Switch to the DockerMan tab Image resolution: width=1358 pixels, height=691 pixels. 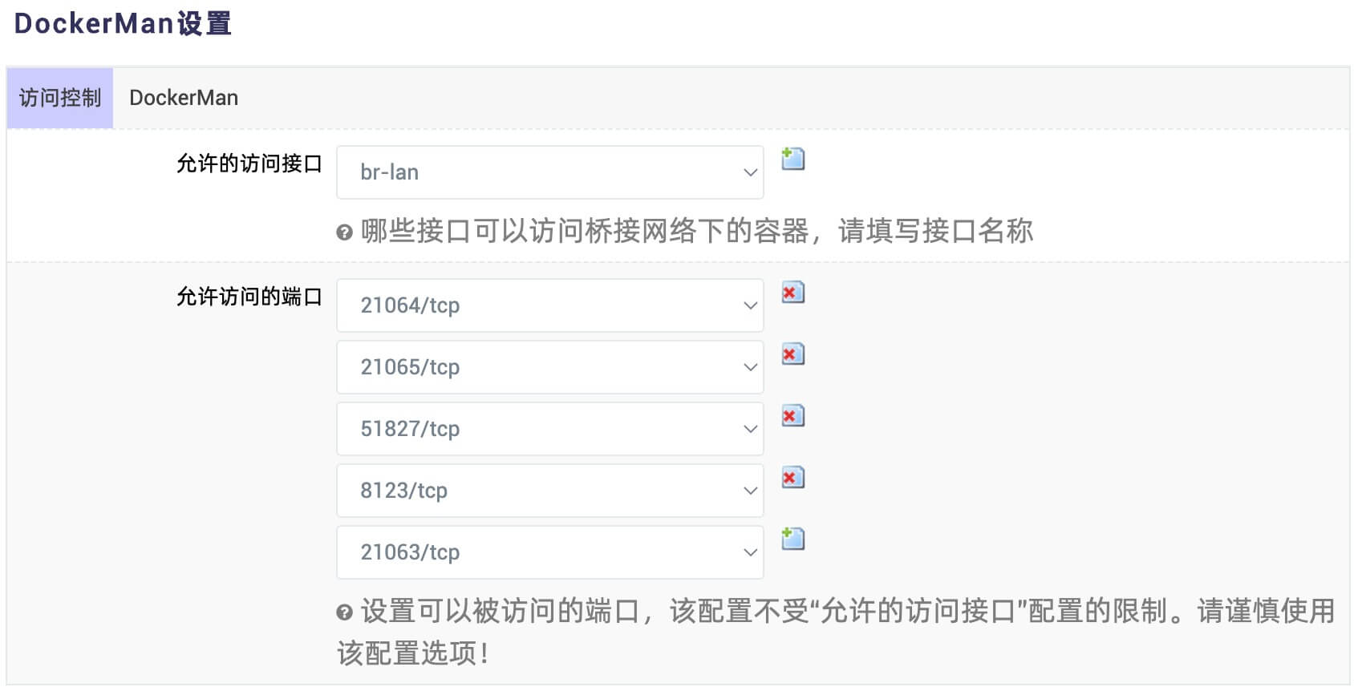[x=184, y=98]
